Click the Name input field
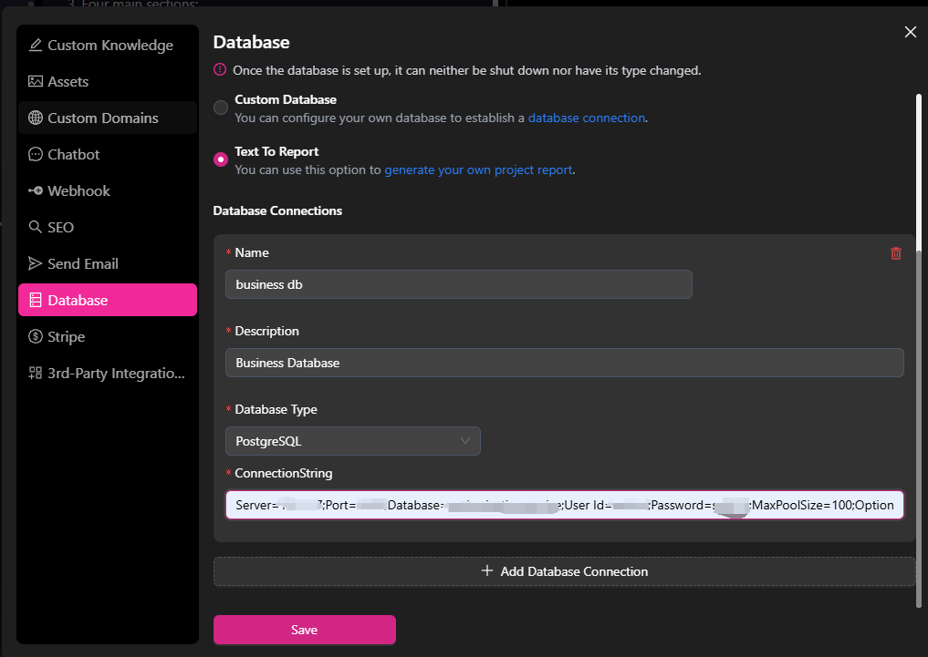The height and width of the screenshot is (657, 928). (459, 284)
